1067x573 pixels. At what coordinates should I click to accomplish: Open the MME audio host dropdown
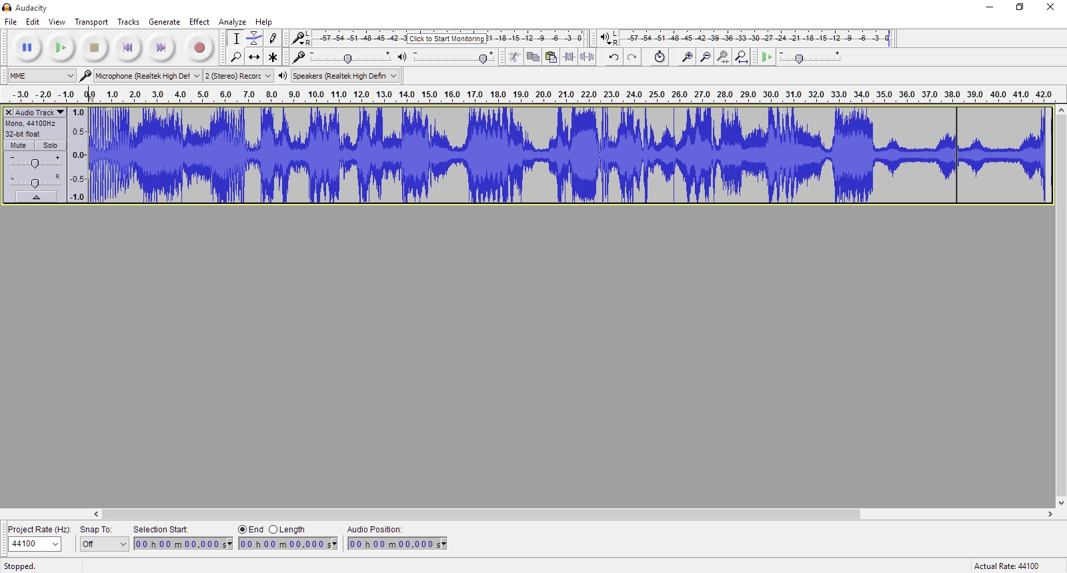tap(41, 76)
